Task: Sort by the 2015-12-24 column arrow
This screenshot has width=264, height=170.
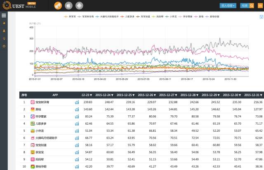Action: point(112,95)
